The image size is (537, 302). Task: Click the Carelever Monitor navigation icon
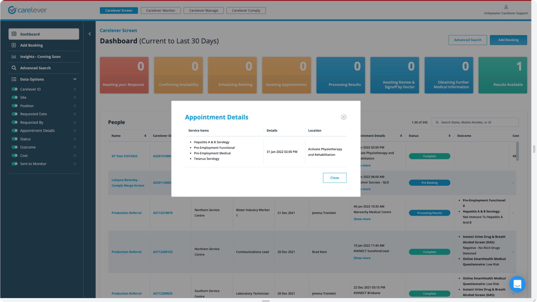click(161, 10)
